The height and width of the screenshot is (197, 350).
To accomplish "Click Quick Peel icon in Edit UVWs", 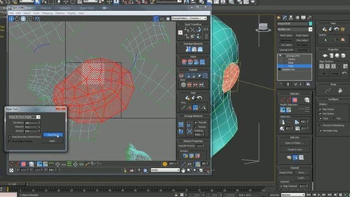I will (x=188, y=98).
